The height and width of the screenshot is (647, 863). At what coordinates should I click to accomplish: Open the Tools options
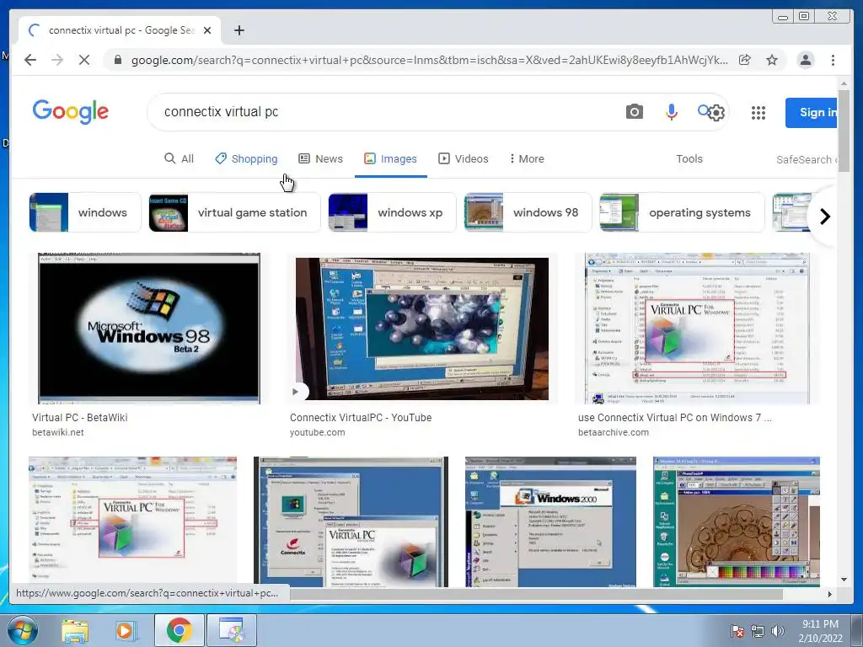[x=689, y=158]
